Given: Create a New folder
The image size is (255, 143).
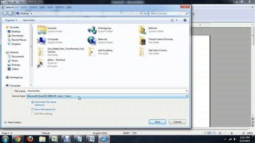Looking at the screenshot, I should 29,20.
